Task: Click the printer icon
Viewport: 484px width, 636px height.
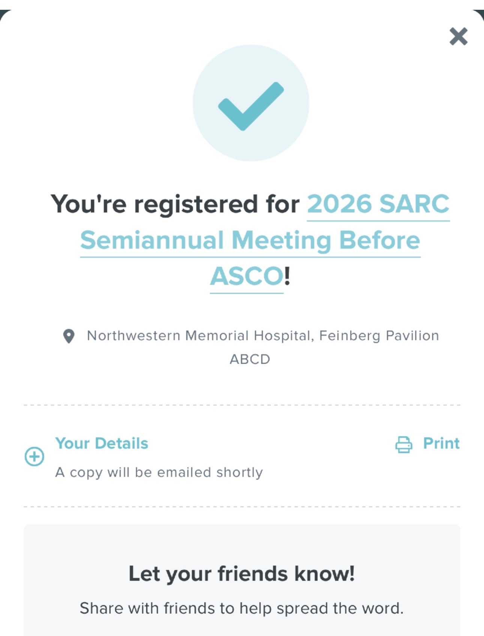Action: pyautogui.click(x=404, y=444)
